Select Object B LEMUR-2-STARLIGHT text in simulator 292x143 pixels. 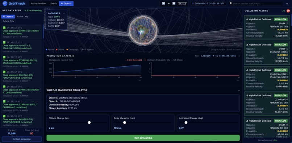pos(64,101)
